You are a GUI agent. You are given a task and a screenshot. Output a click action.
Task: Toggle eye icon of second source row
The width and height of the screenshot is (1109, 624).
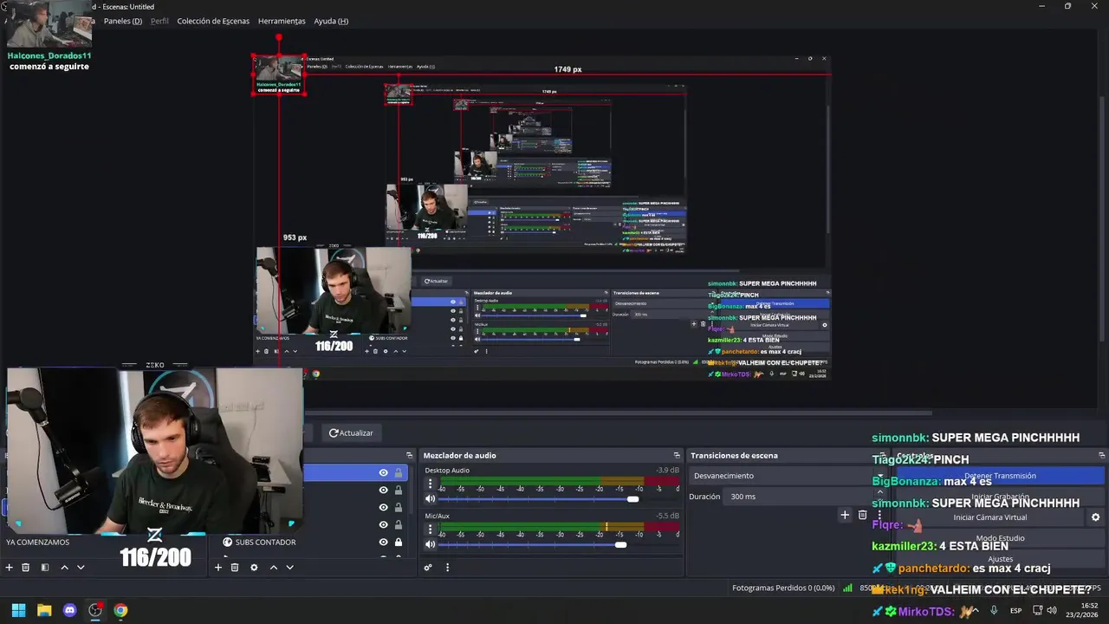383,490
